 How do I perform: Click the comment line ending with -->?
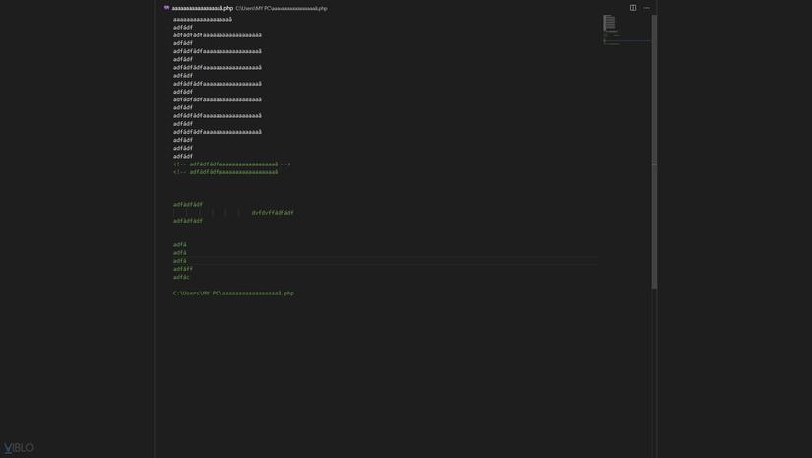(x=232, y=164)
